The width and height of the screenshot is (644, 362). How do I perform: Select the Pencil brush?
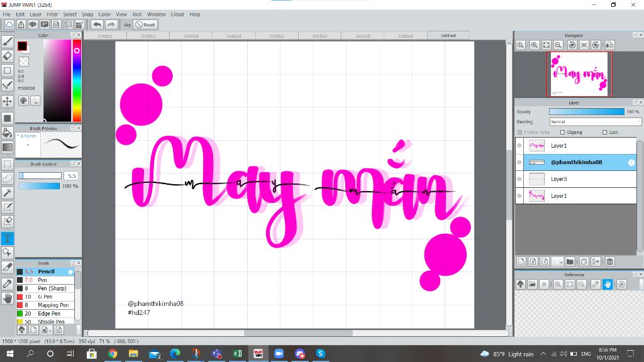(x=45, y=271)
